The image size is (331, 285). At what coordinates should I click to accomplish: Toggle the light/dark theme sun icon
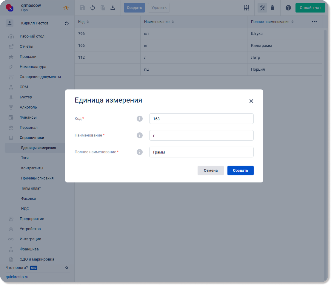[x=66, y=8]
